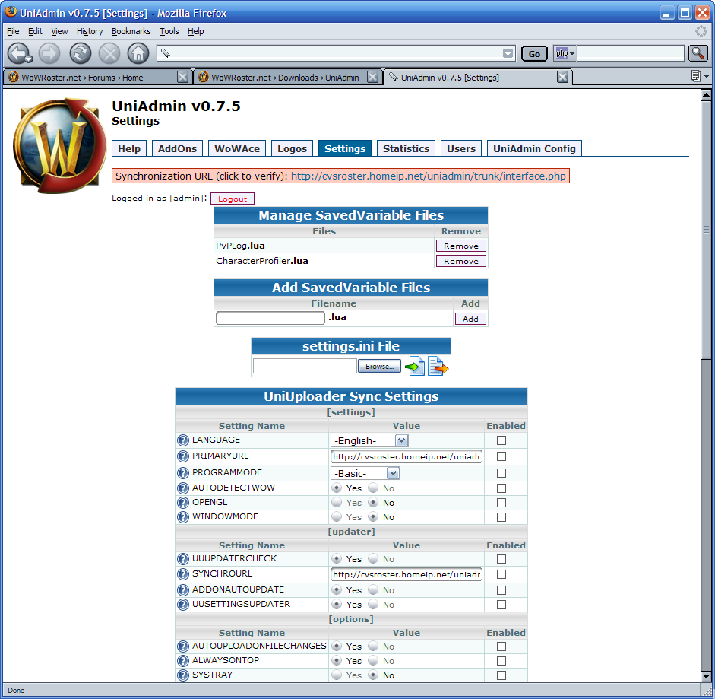Click the UniAdmin WoW logo image
This screenshot has height=699, width=715.
coord(59,146)
